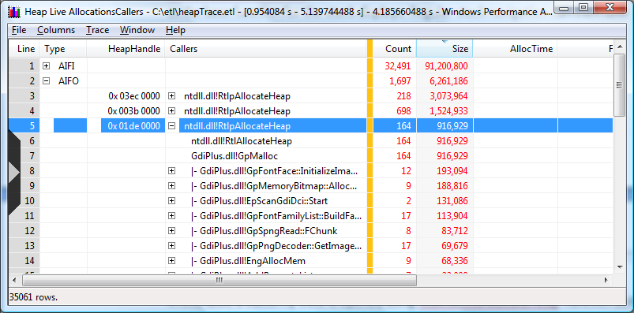Viewport: 634px width, 313px height.
Task: Click the horizontal scrollbar left arrow
Action: (x=14, y=280)
